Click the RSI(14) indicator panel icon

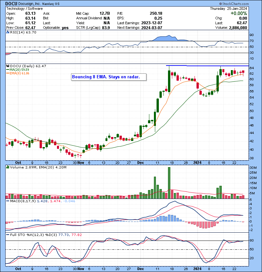click(8, 32)
